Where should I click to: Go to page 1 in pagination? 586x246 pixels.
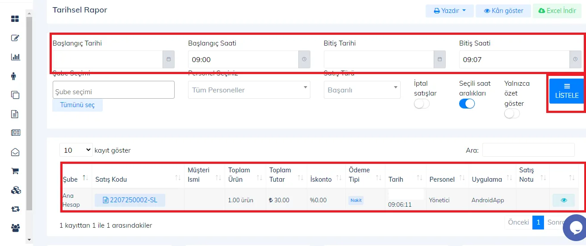click(x=538, y=222)
